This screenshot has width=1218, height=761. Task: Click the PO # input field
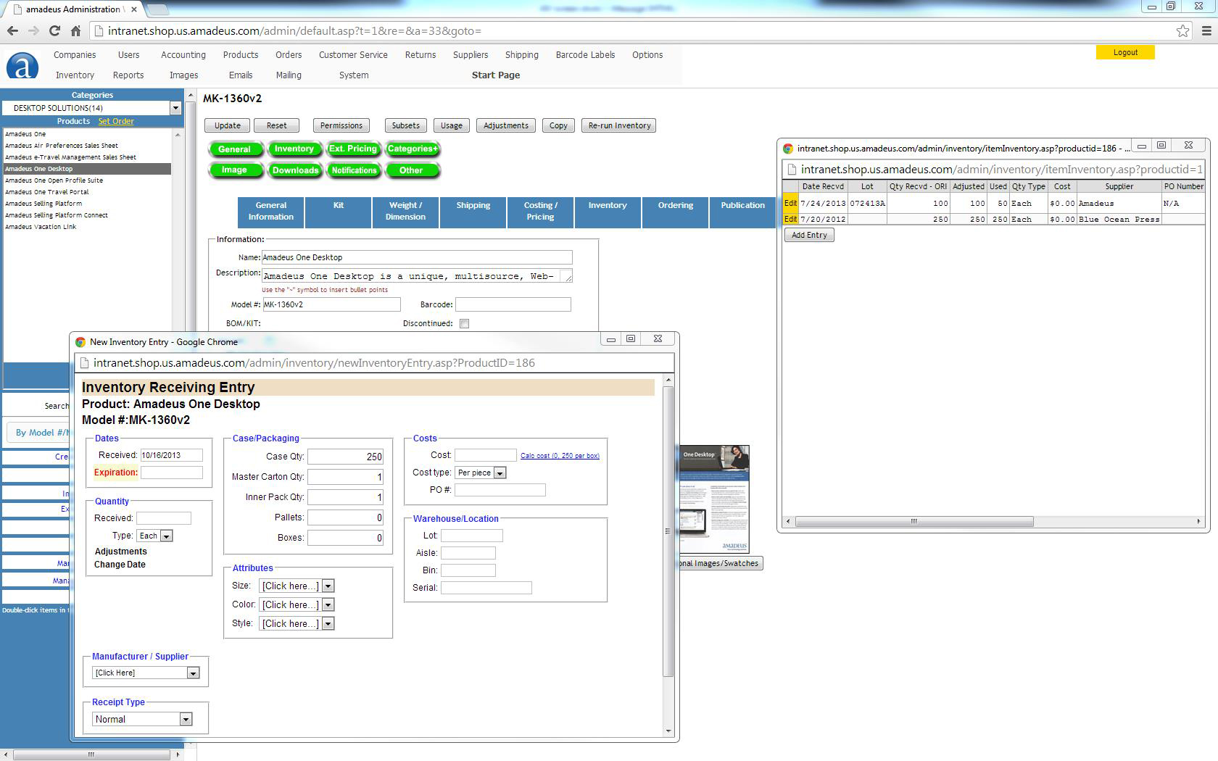pyautogui.click(x=500, y=490)
